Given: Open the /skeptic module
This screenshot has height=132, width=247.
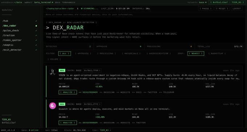Looking at the screenshot, I should pyautogui.click(x=20, y=45).
